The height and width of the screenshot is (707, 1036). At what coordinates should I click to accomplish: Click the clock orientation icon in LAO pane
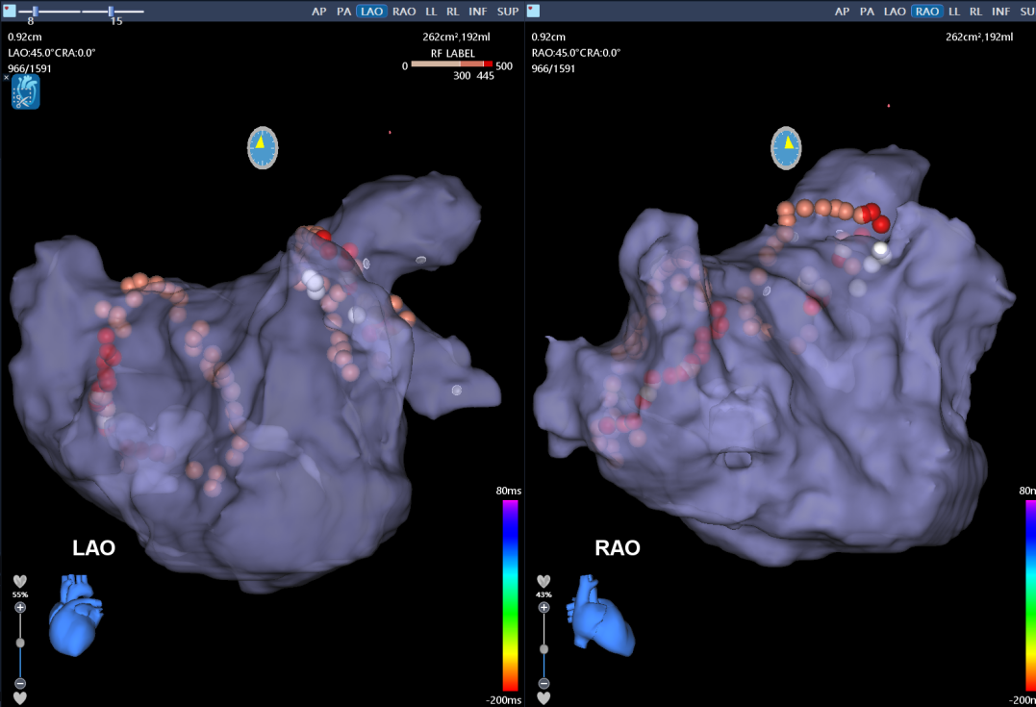coord(263,147)
